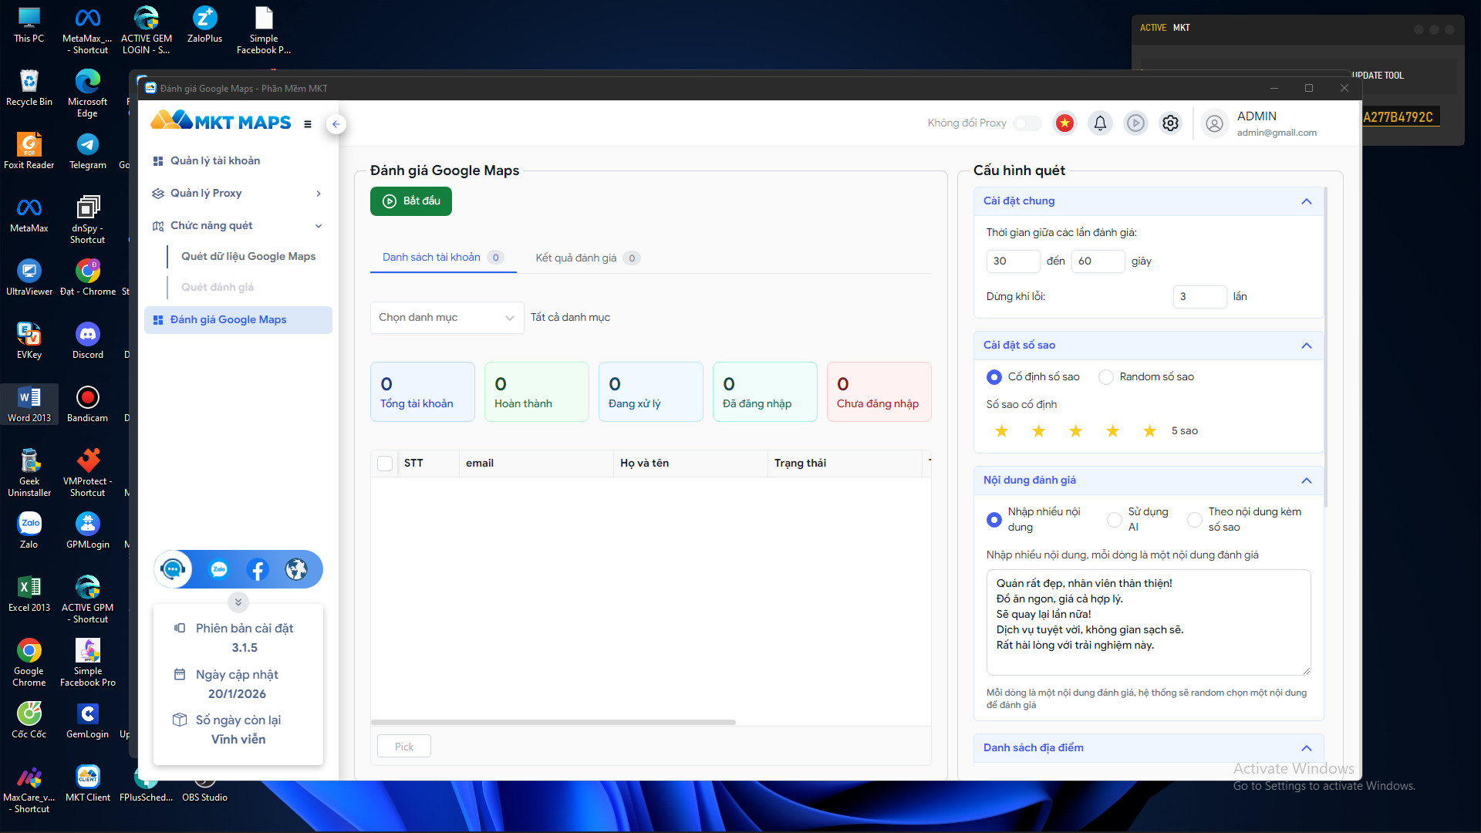This screenshot has width=1481, height=833.
Task: Switch to Danh sách tài khoản tab
Action: click(x=442, y=258)
